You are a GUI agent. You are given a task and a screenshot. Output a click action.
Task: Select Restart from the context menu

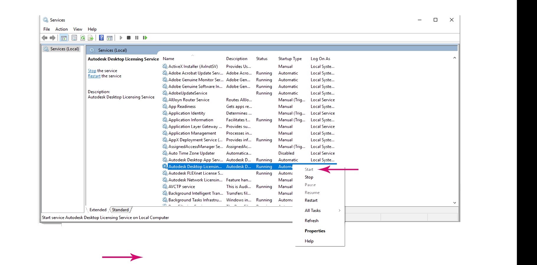pos(311,200)
